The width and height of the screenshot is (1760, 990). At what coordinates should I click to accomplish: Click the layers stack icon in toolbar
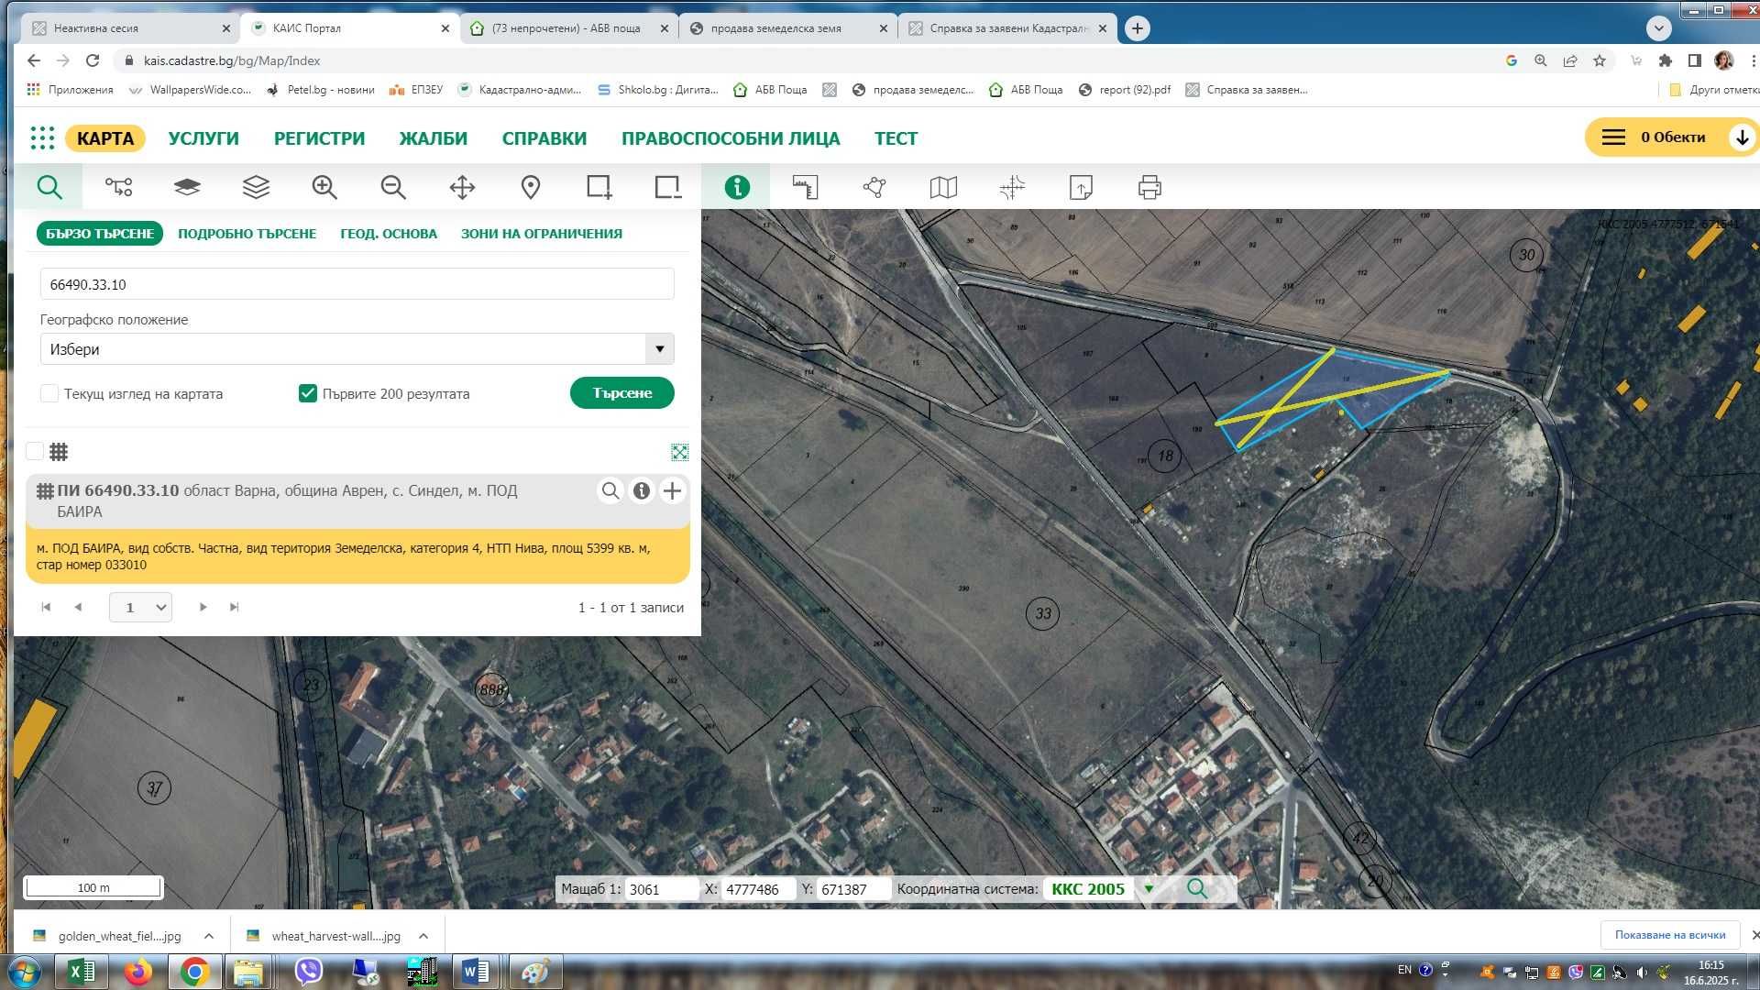[256, 187]
